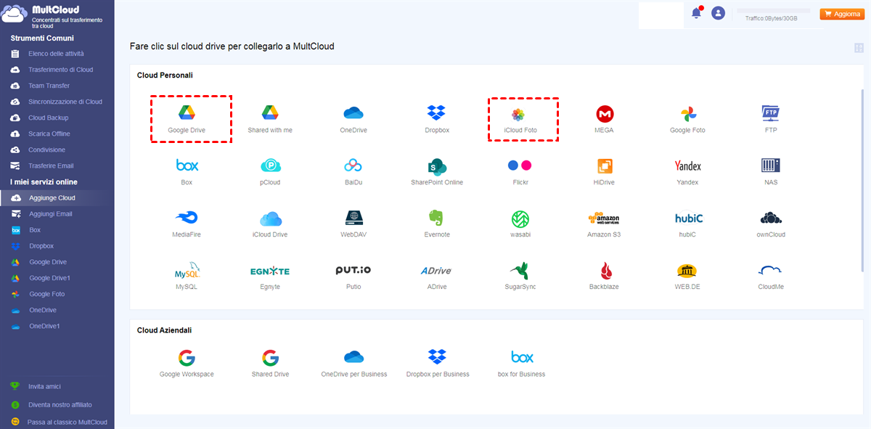
Task: Click the Aggiorna upgrade button
Action: [842, 14]
